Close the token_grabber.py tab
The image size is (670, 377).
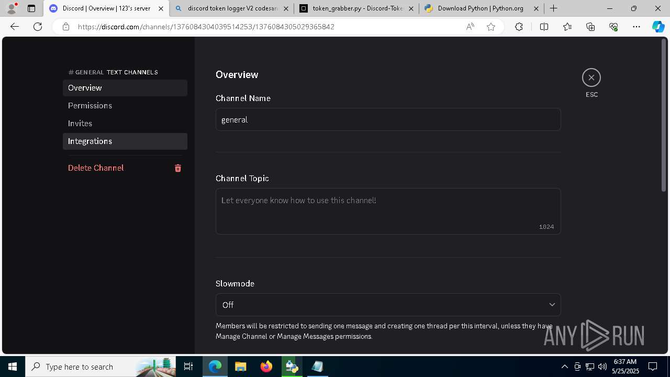[411, 8]
